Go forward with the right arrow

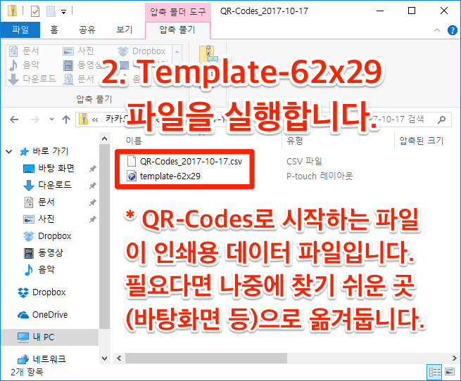tap(35, 120)
